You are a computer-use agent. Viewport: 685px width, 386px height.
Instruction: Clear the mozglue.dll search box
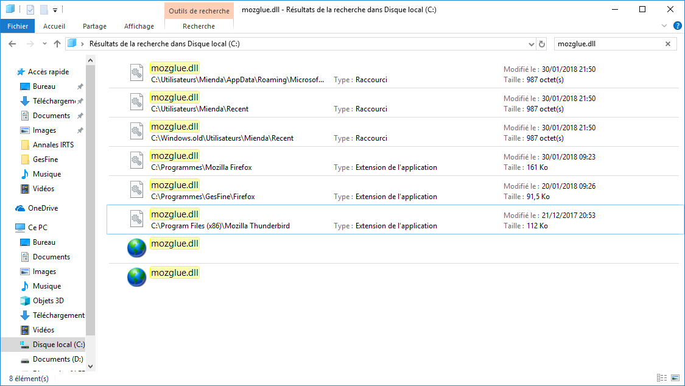pyautogui.click(x=668, y=44)
